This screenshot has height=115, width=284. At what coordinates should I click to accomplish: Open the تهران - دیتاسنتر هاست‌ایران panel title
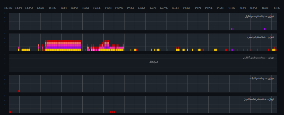click(x=259, y=99)
